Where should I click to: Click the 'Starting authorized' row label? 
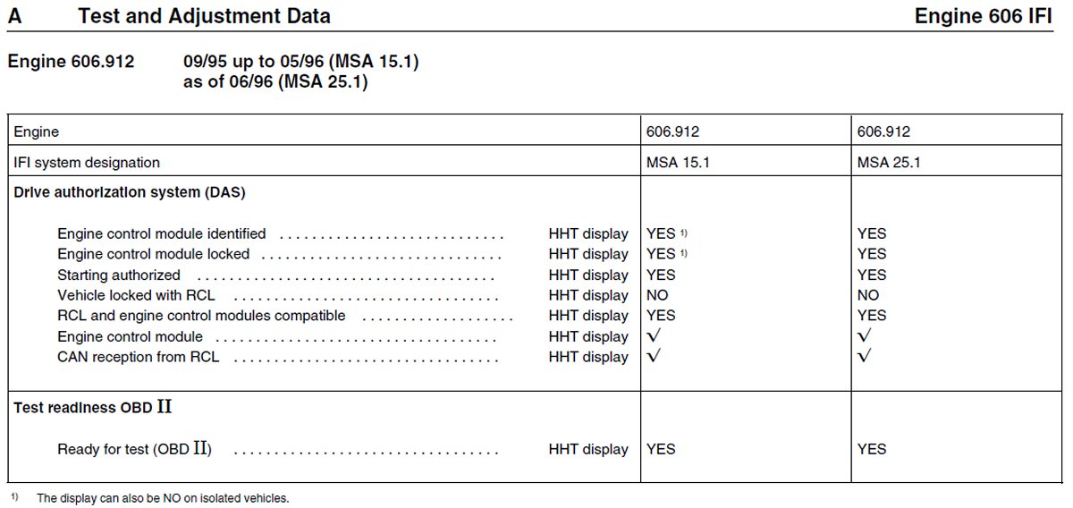tap(119, 275)
